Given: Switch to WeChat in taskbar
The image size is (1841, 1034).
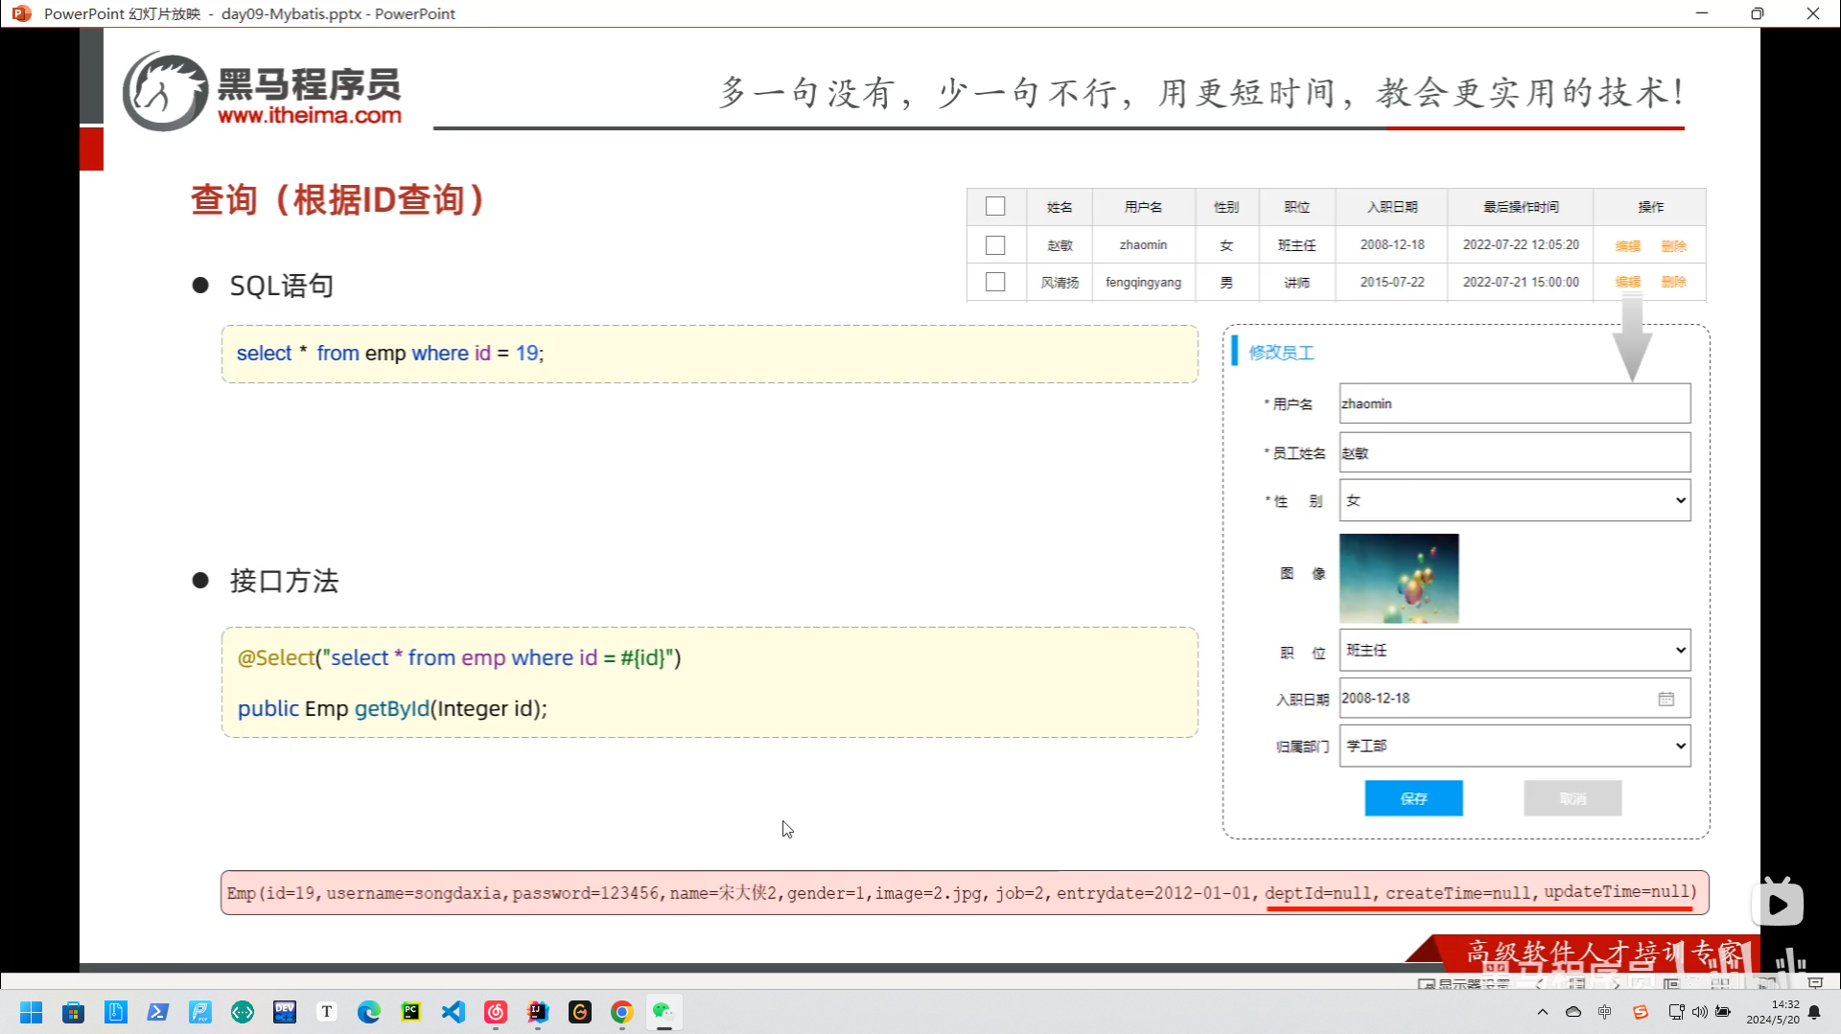Looking at the screenshot, I should click(664, 1012).
